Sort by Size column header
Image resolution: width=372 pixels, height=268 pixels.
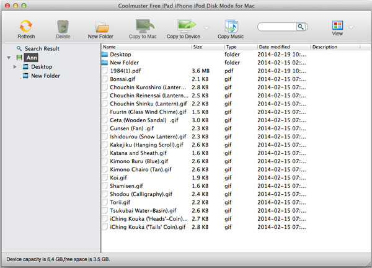coord(207,47)
